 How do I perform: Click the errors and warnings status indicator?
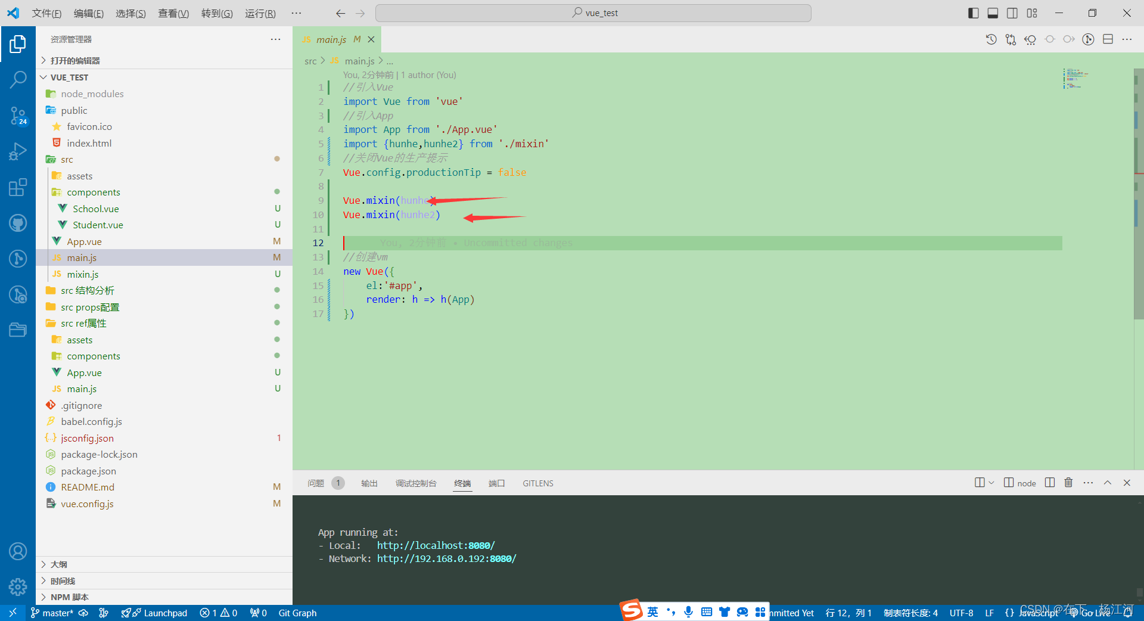219,613
